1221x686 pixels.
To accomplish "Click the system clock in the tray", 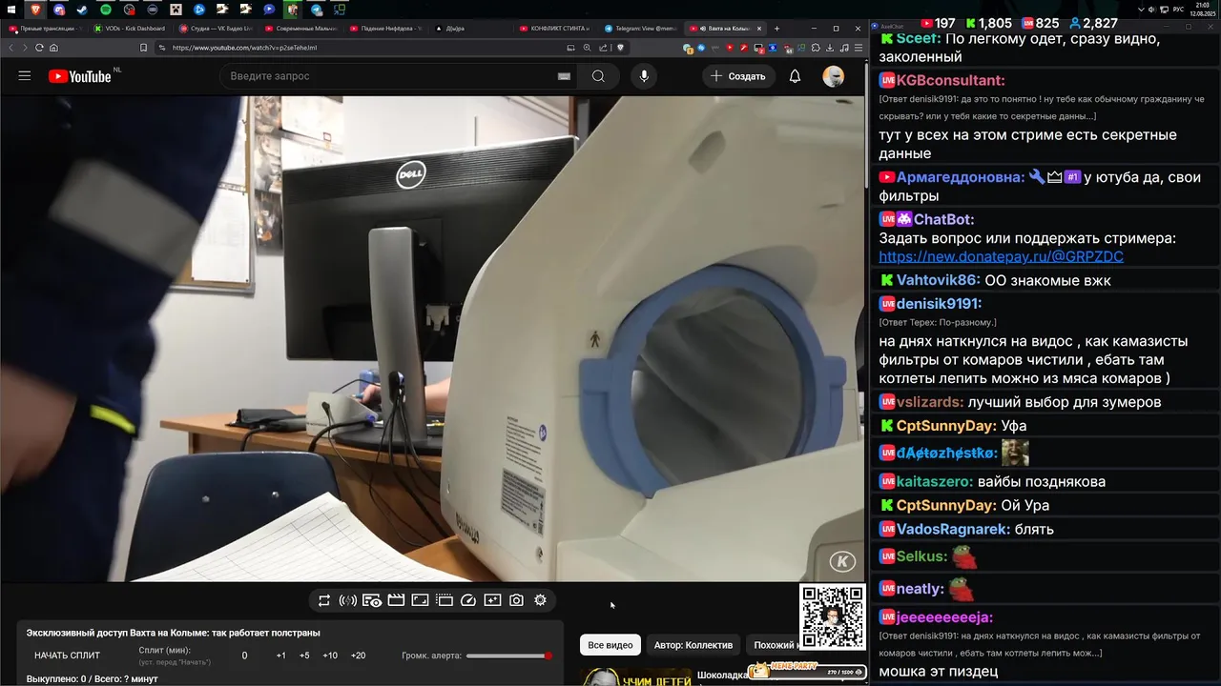I will 1203,10.
